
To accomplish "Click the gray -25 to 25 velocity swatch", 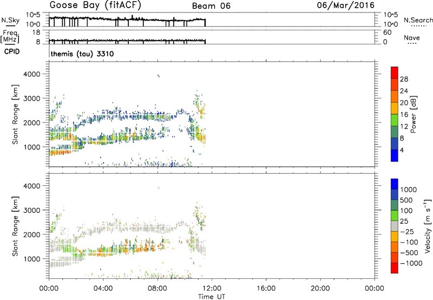I will coord(395,226).
